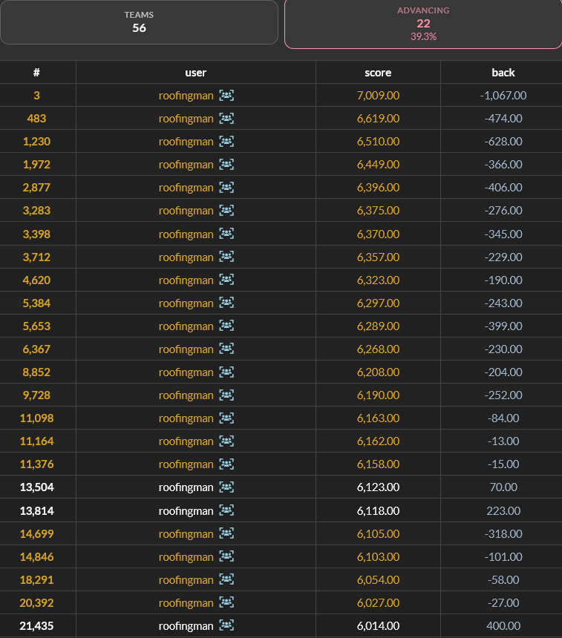This screenshot has height=638, width=562.
Task: Select back value 400.00
Action: coord(503,626)
